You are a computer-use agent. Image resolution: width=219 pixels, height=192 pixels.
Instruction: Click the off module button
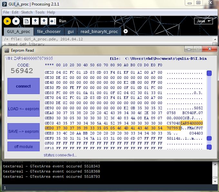[24, 146]
